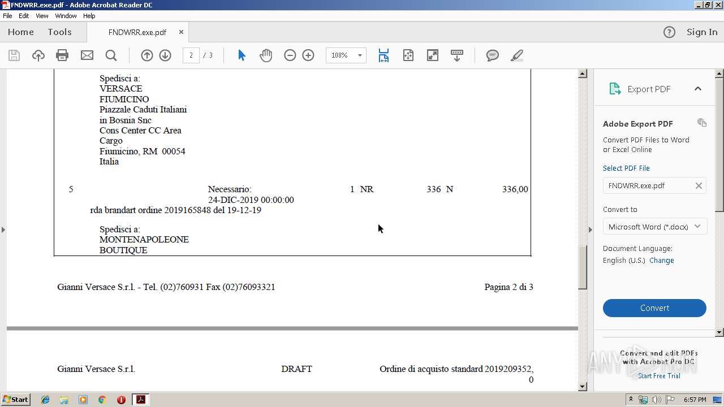Send file by email envelope icon
724x407 pixels.
(x=87, y=55)
